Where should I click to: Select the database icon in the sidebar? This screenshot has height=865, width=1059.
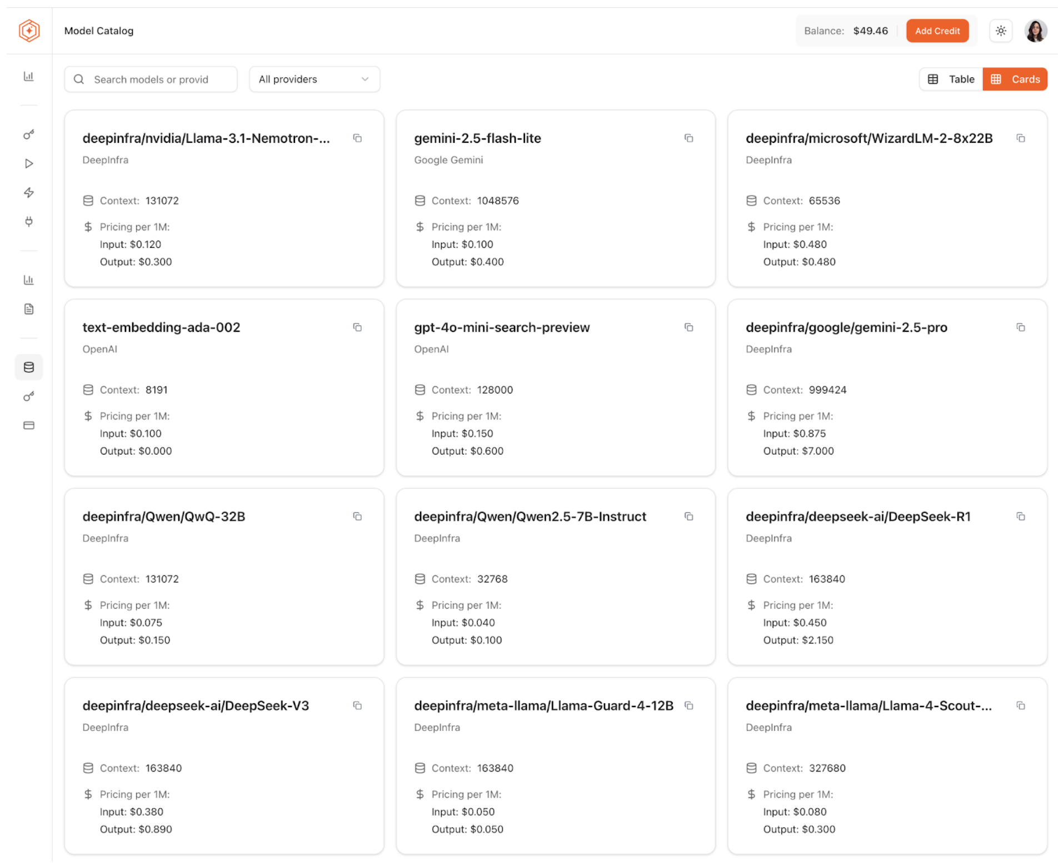click(29, 367)
